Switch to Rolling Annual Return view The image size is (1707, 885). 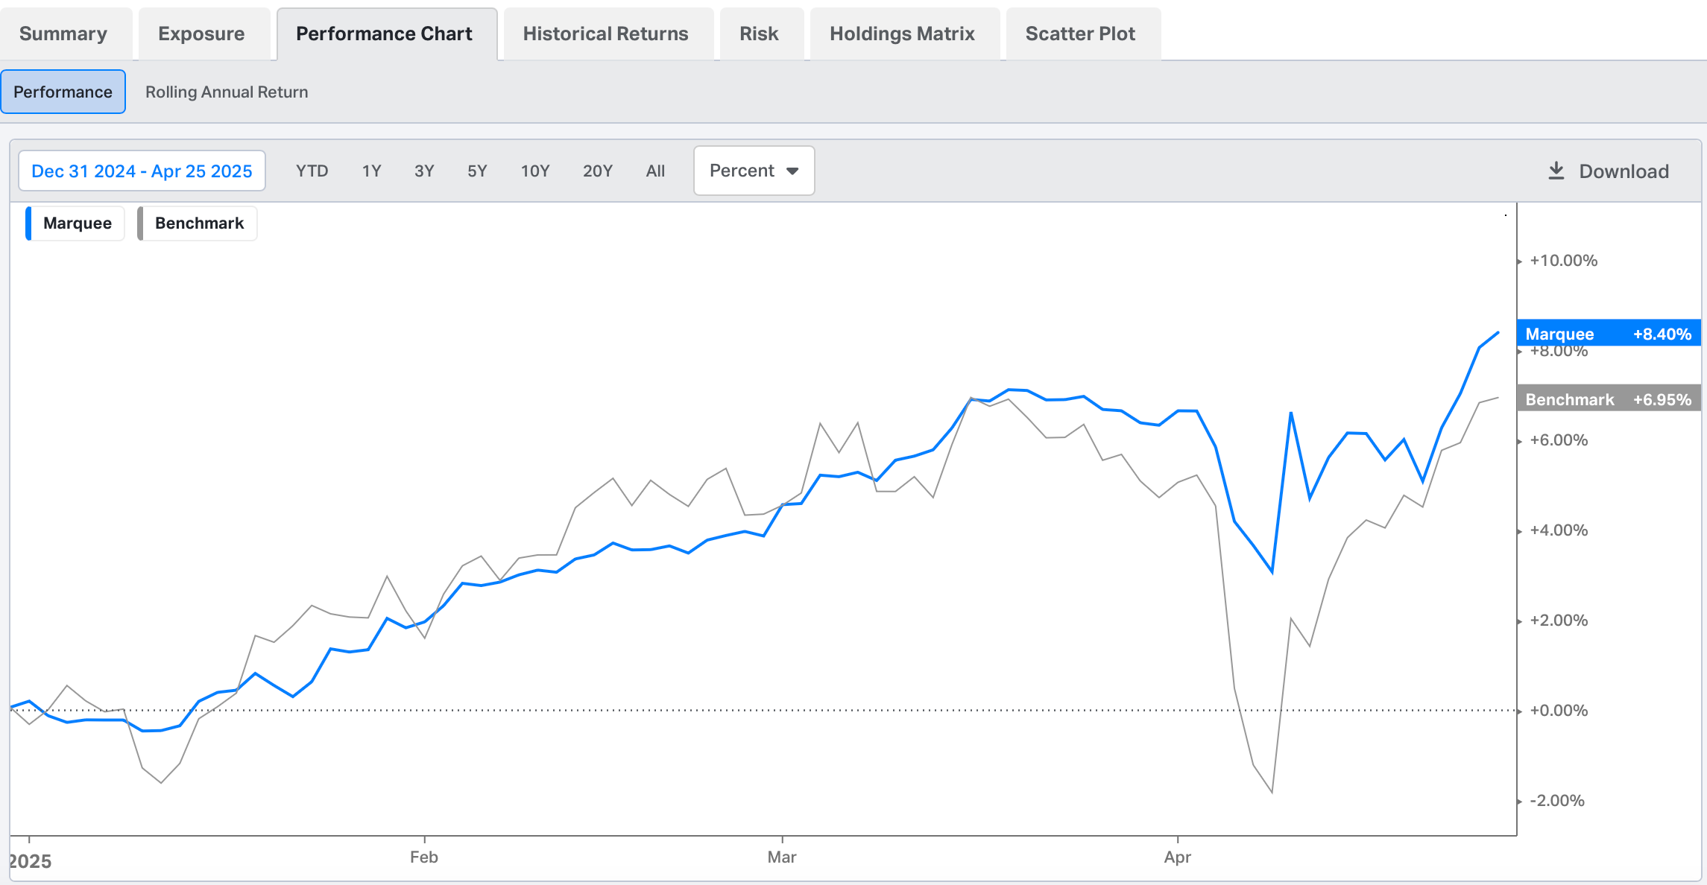(227, 92)
